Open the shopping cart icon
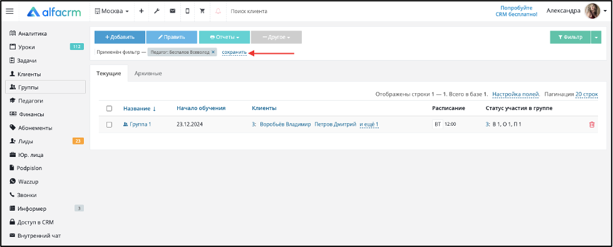 [202, 11]
